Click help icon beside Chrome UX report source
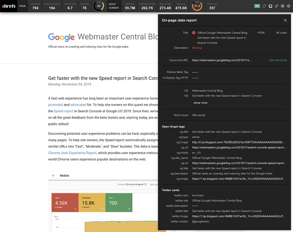 (x=145, y=184)
